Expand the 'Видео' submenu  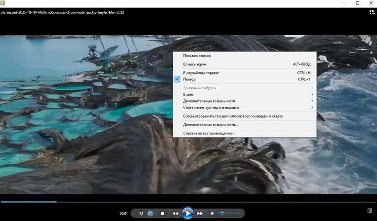coord(245,95)
